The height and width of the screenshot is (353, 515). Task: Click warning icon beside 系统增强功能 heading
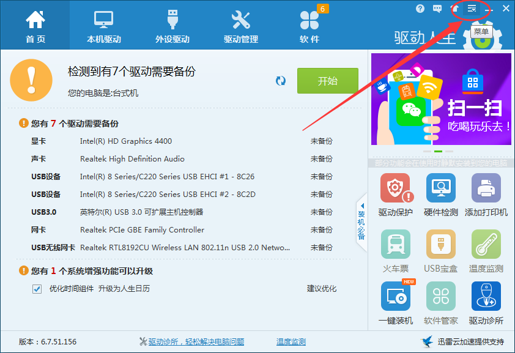(x=24, y=270)
